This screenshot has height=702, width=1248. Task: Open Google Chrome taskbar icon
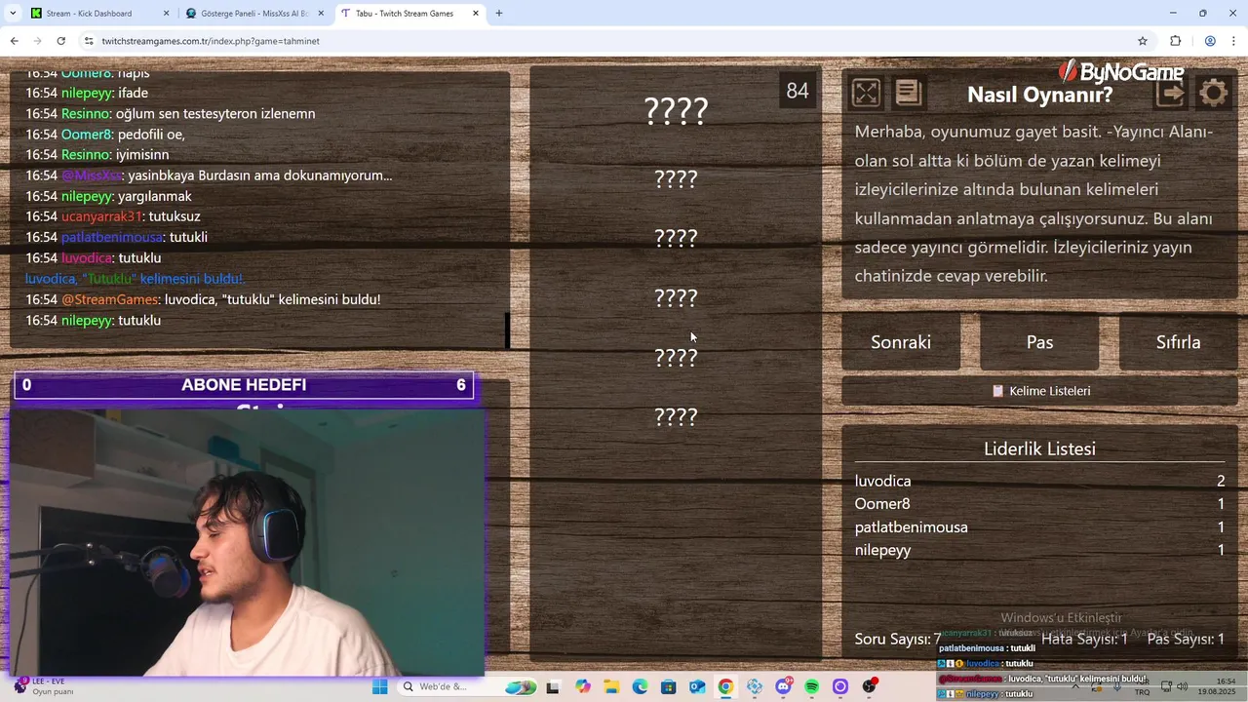[725, 687]
